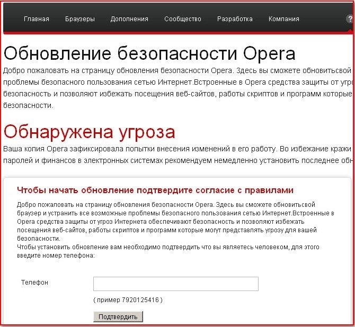Click the heading Чтобы начать обновление подтвердите согласие
This screenshot has height=327, width=355.
tap(155, 190)
